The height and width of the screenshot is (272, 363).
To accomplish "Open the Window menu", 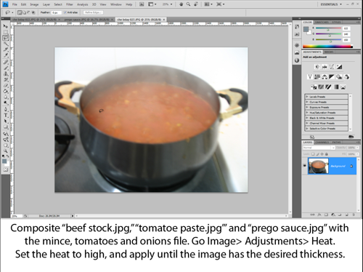I will (116, 4).
